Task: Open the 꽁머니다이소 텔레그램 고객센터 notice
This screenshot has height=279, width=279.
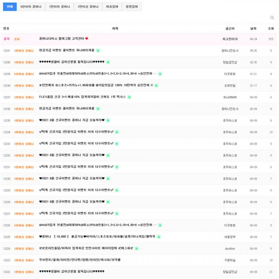Action: (x=61, y=39)
